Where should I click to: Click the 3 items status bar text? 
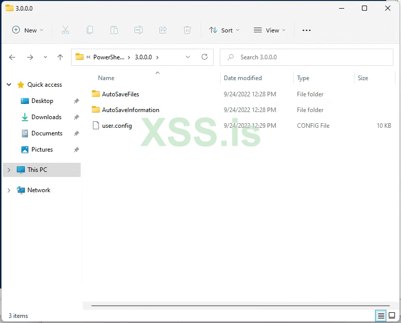[x=18, y=316]
